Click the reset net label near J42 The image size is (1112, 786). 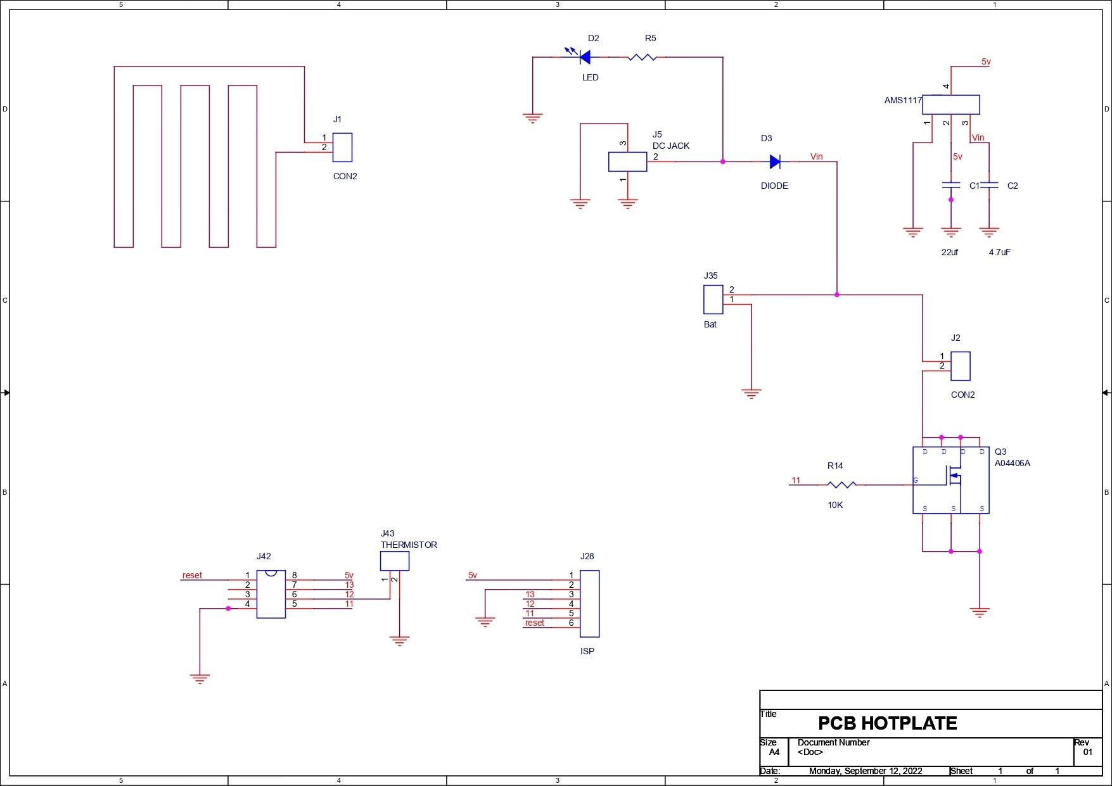[x=192, y=575]
